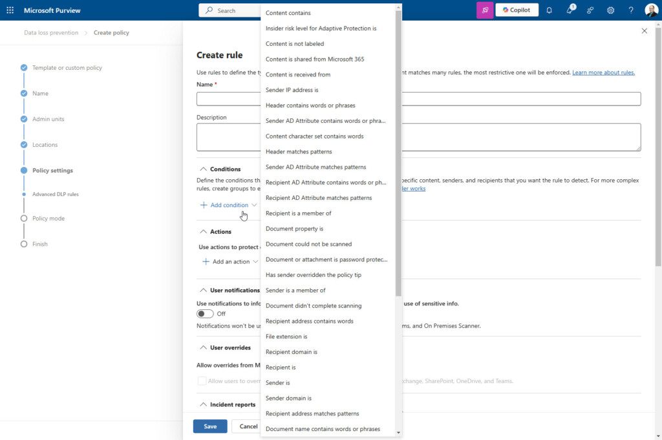Open the app launcher waffle icon
This screenshot has height=440, width=662.
tap(10, 10)
